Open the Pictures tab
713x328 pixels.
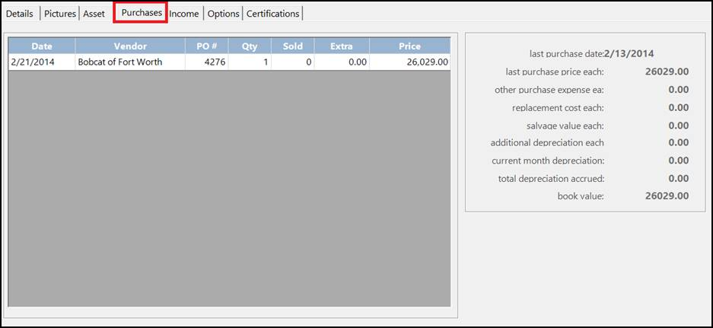pos(60,14)
